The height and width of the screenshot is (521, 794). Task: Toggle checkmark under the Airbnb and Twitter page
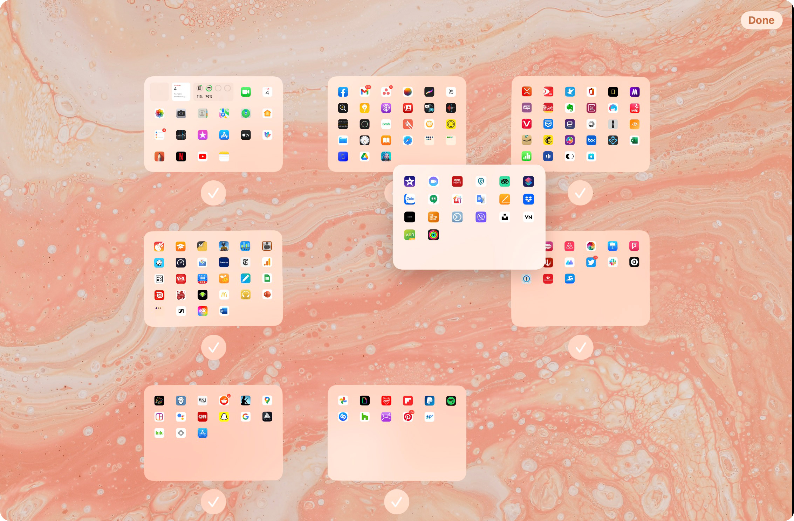pyautogui.click(x=581, y=347)
